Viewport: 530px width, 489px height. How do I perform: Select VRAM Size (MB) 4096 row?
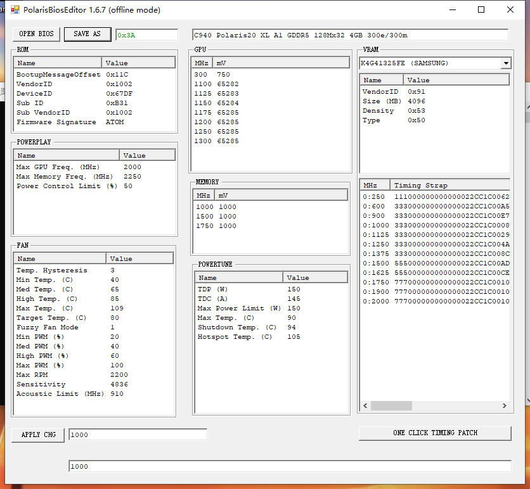pyautogui.click(x=435, y=101)
